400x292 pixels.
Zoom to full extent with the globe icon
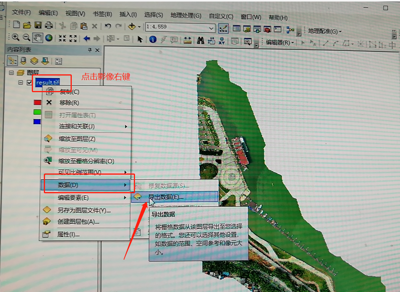(49, 38)
